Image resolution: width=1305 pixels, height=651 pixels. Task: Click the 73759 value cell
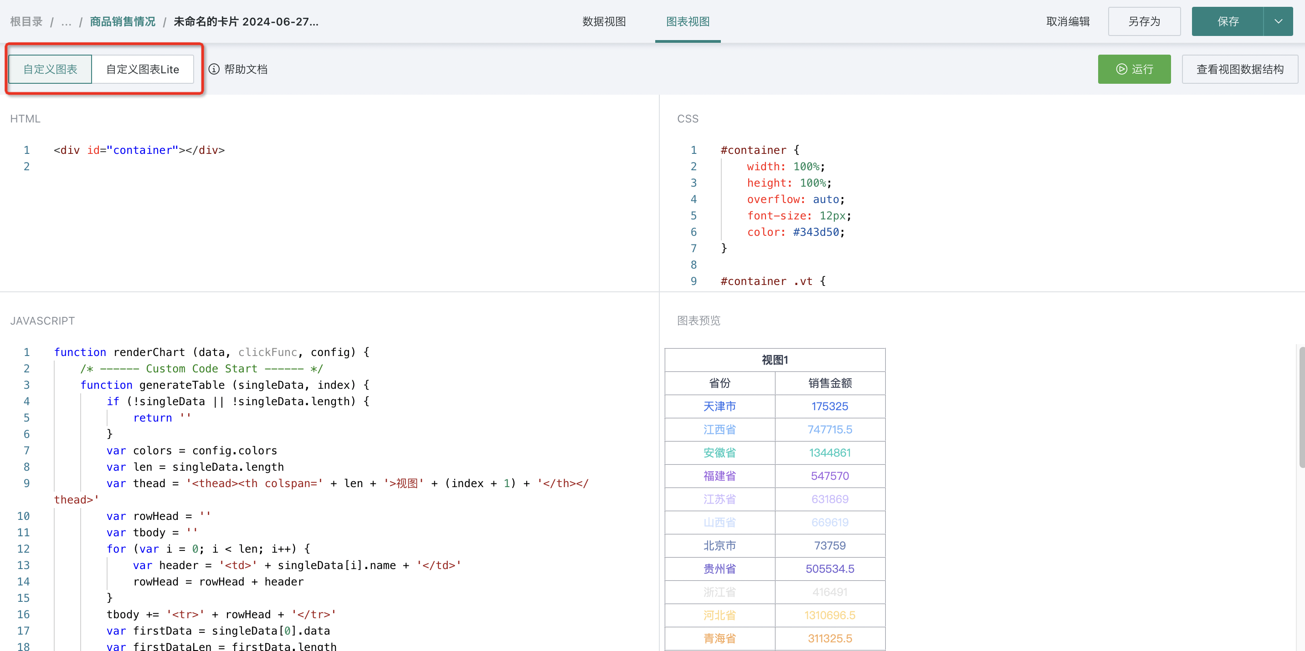pos(829,545)
